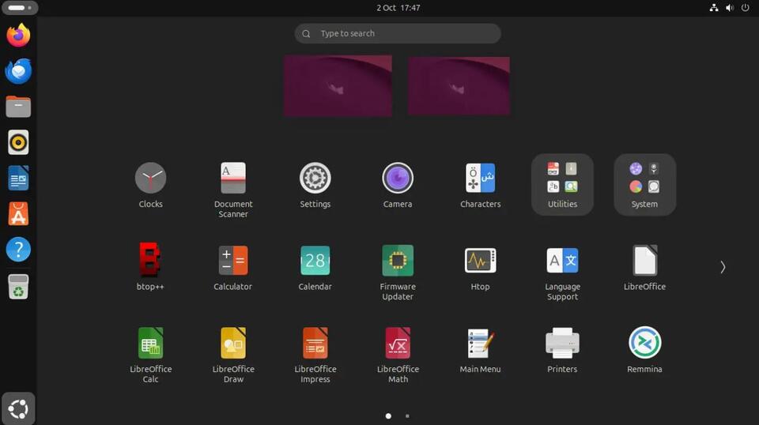Open Thunderbird Mail from the dock
Screen dimensions: 759x425
pos(18,71)
